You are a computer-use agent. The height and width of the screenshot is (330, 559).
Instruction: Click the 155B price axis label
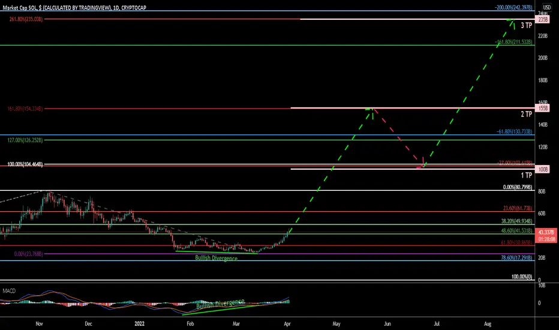point(543,108)
